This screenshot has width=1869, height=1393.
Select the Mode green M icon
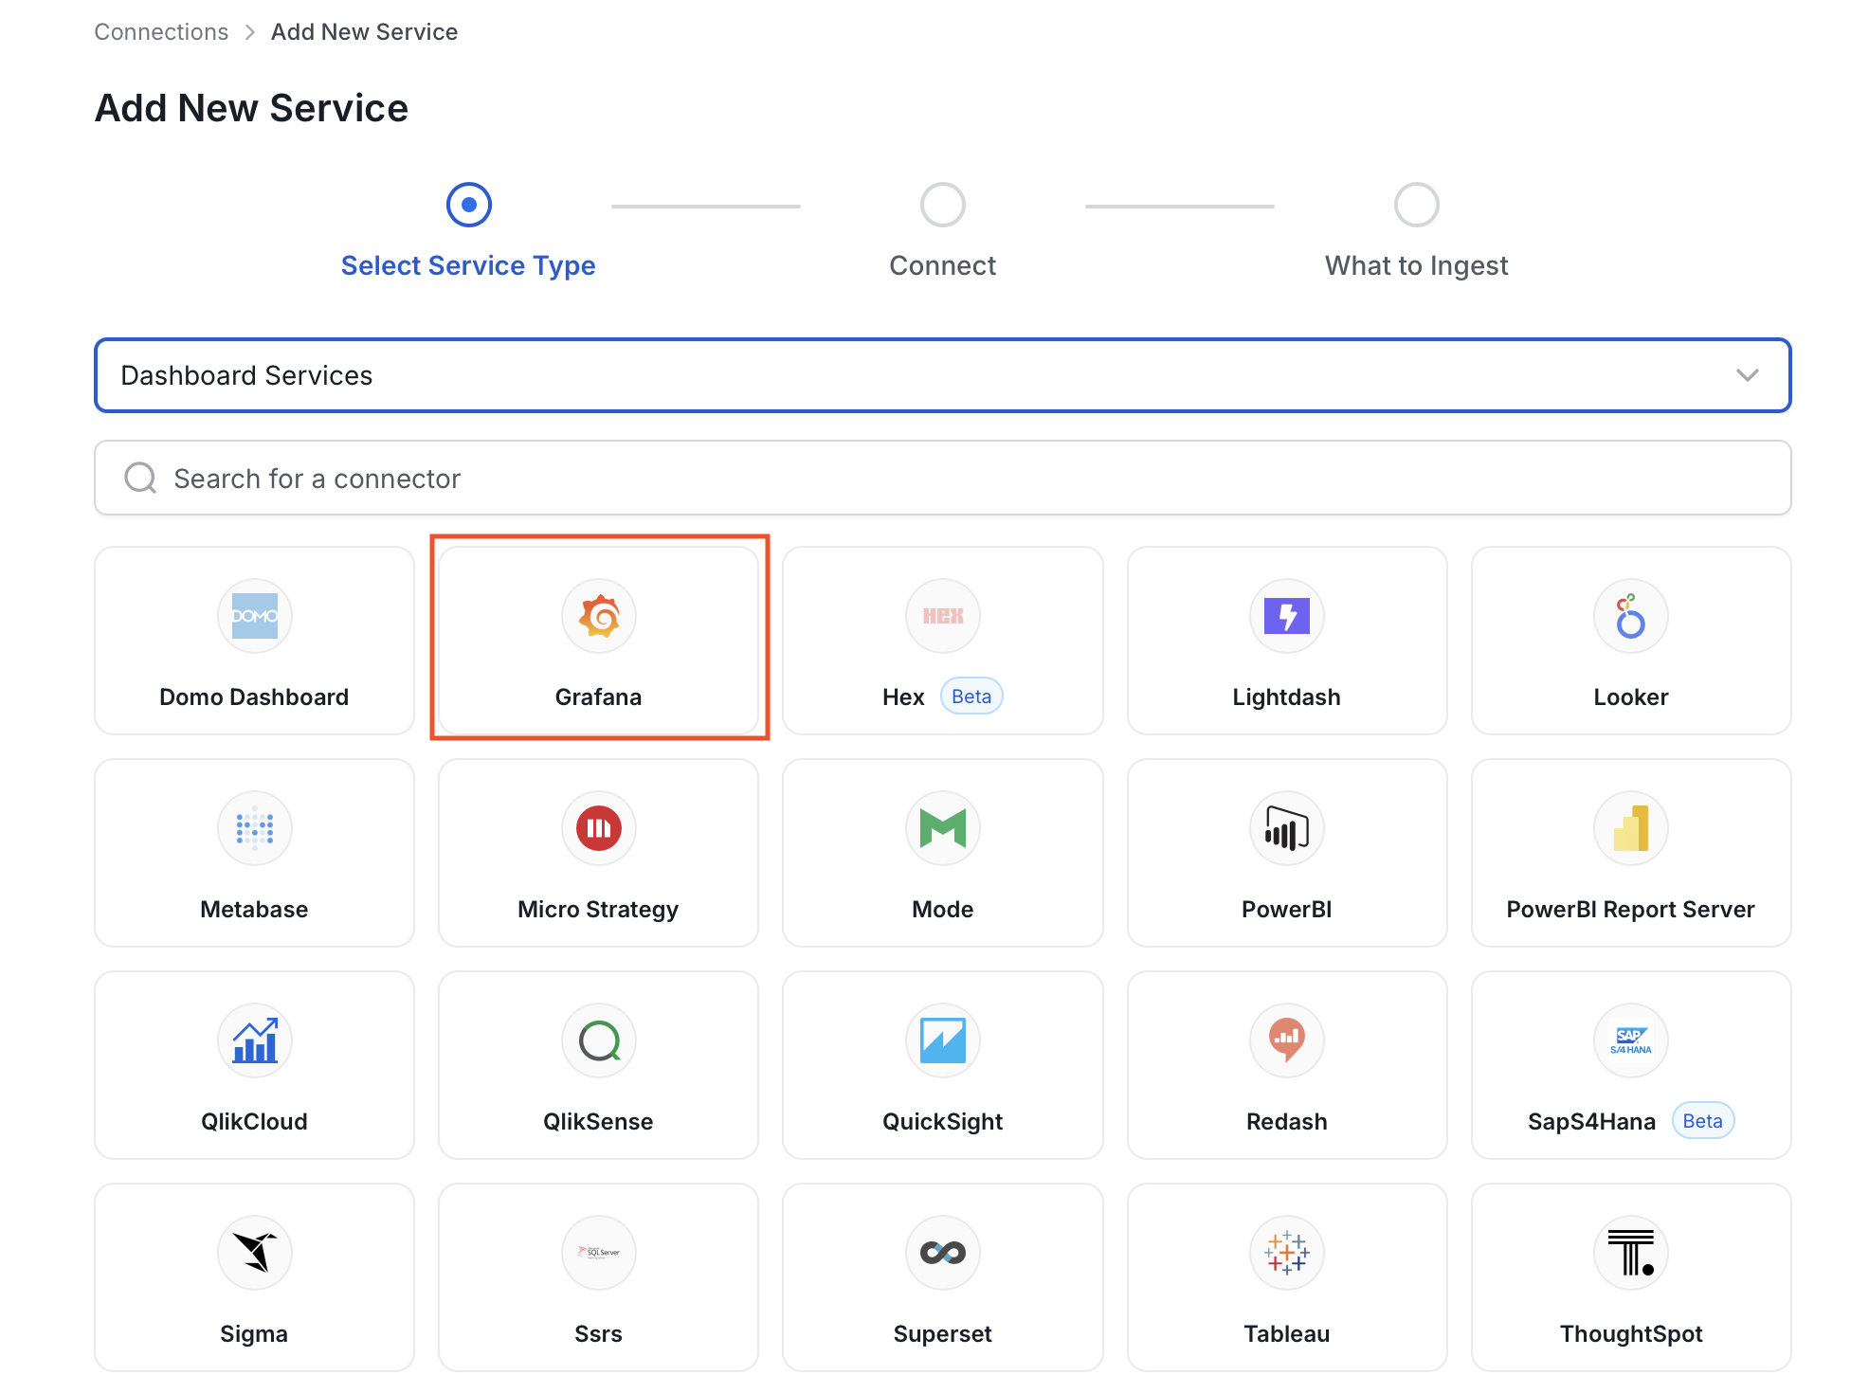point(943,828)
